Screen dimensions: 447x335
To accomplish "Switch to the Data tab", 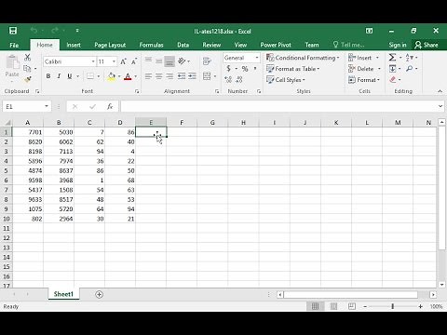I will [183, 45].
